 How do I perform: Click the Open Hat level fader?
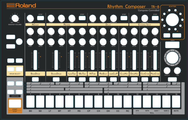pyautogui.click(x=134, y=60)
